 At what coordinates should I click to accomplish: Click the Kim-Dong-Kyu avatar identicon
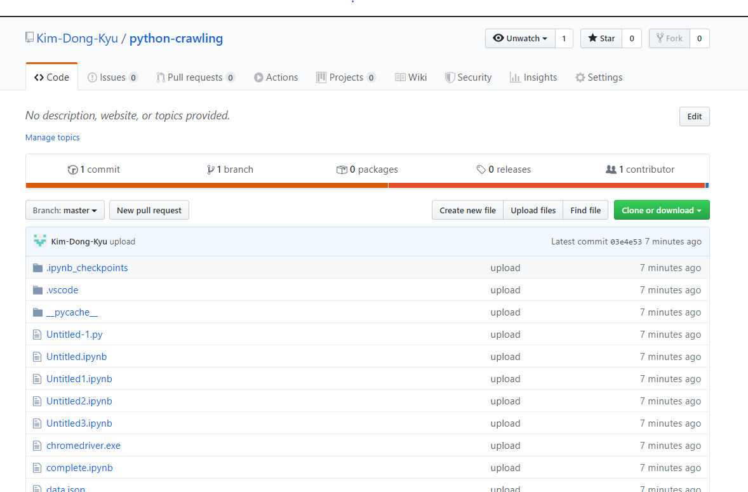click(x=40, y=241)
